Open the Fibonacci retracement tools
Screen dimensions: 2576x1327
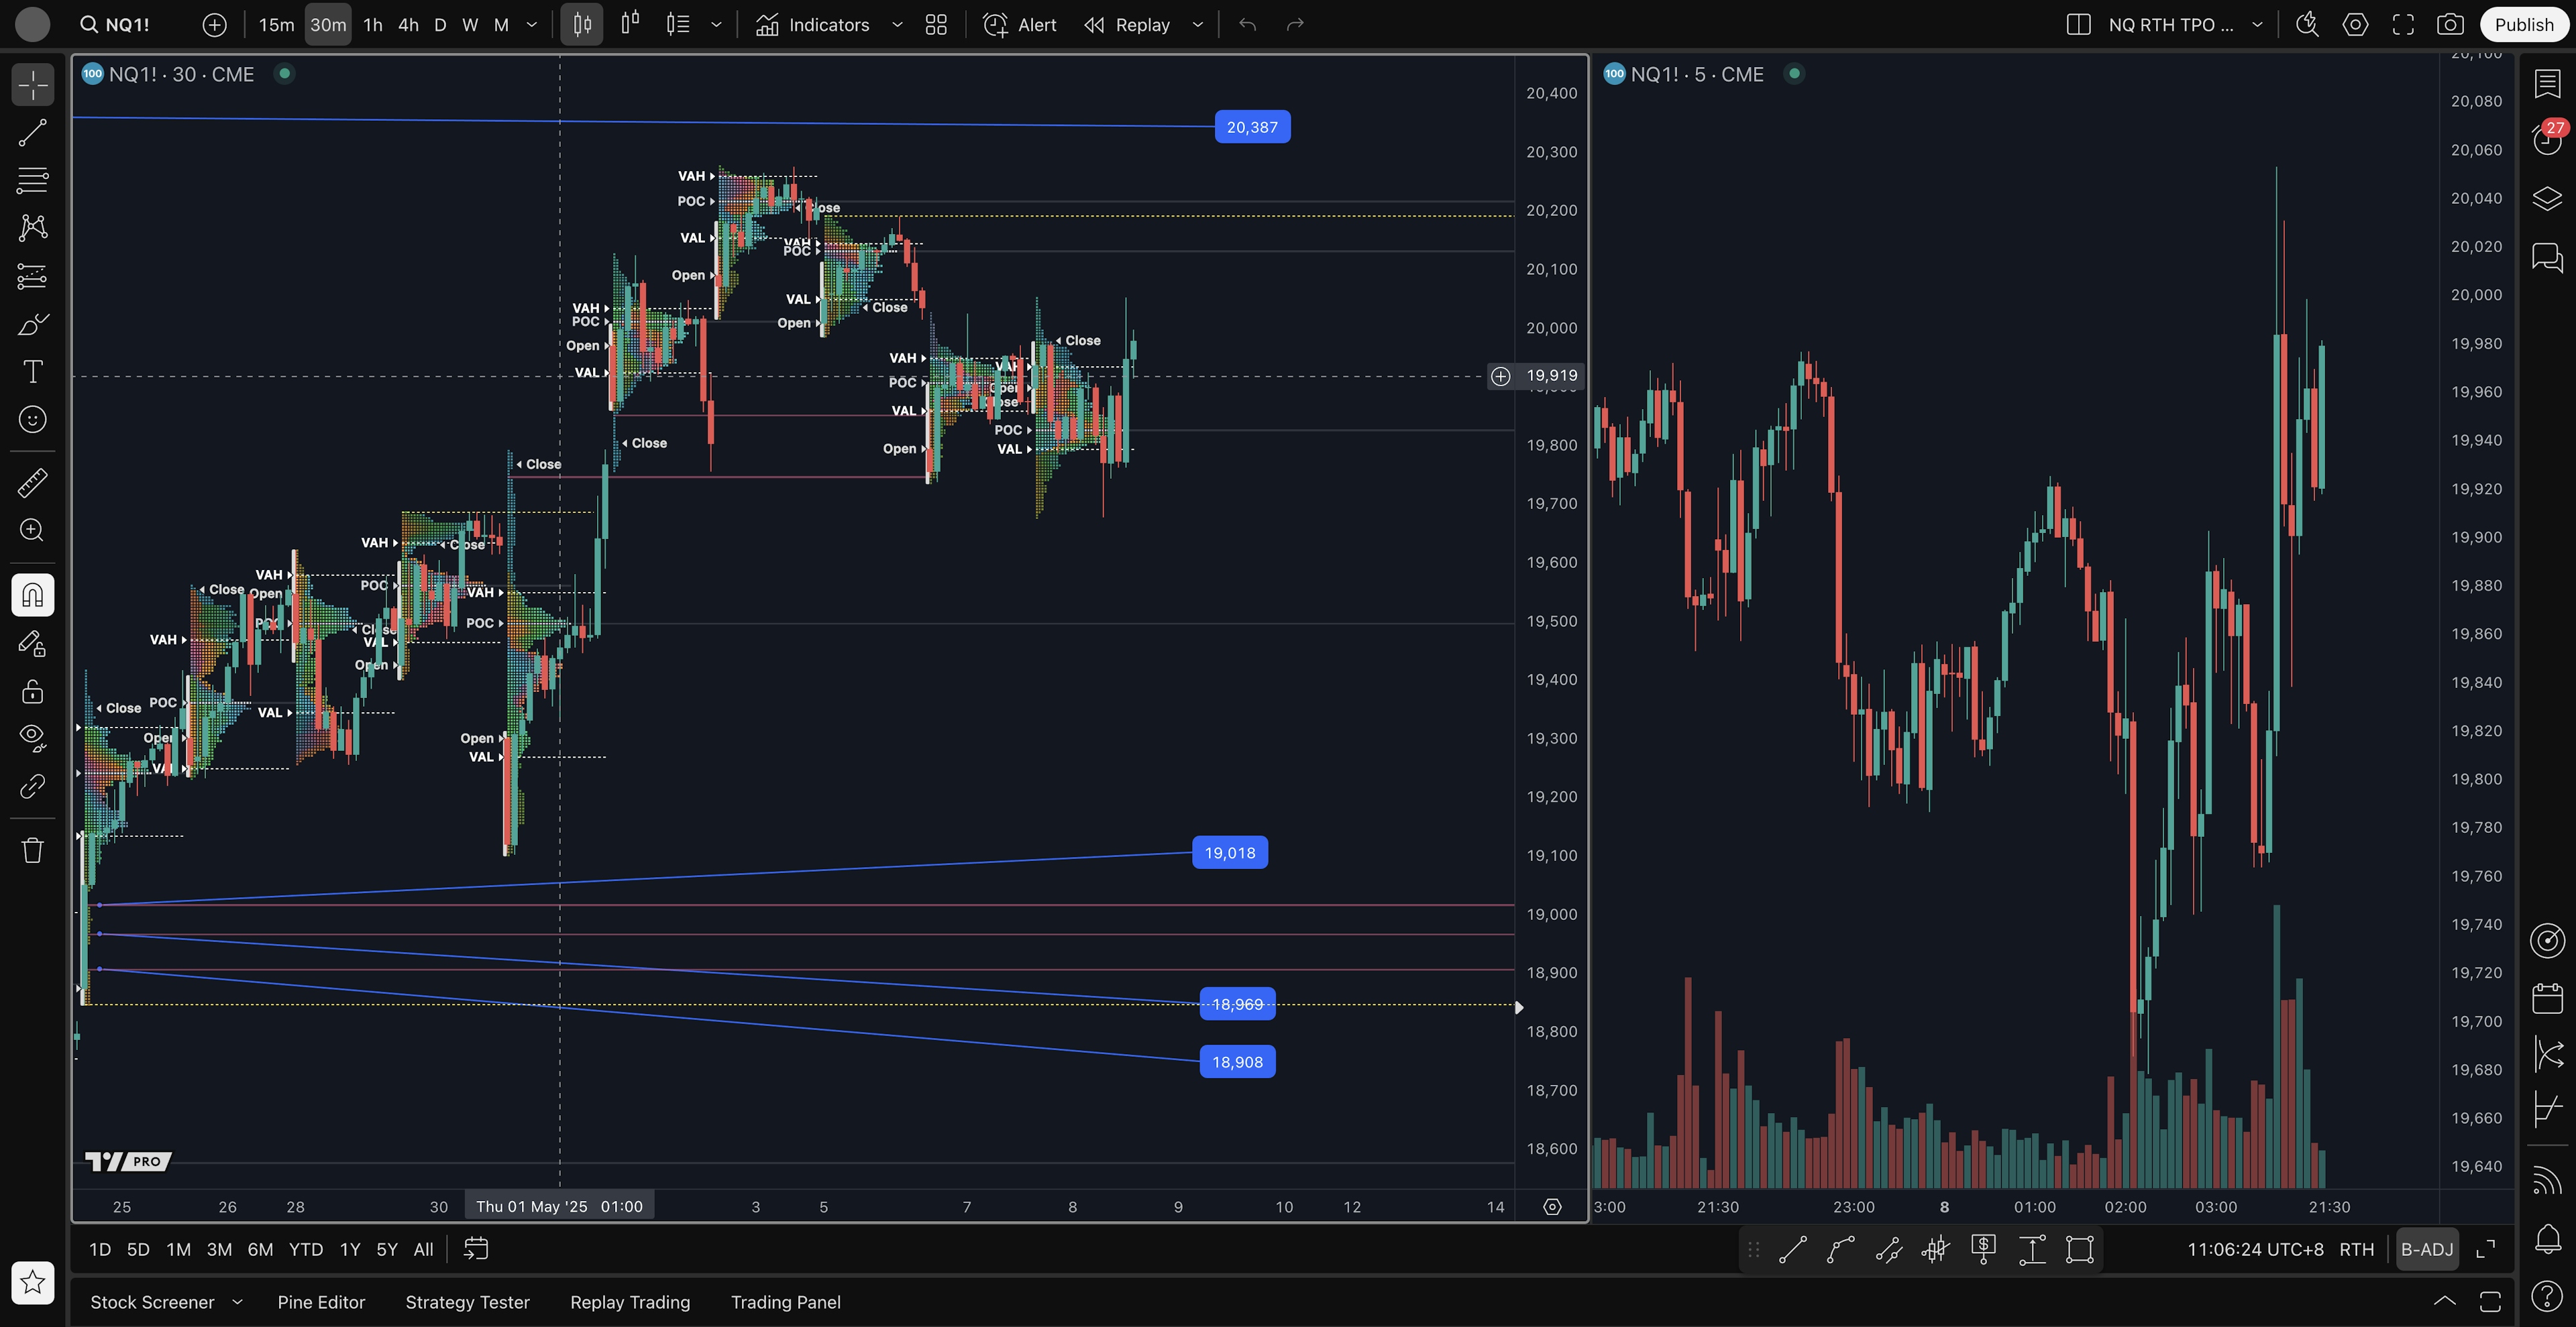click(x=32, y=180)
